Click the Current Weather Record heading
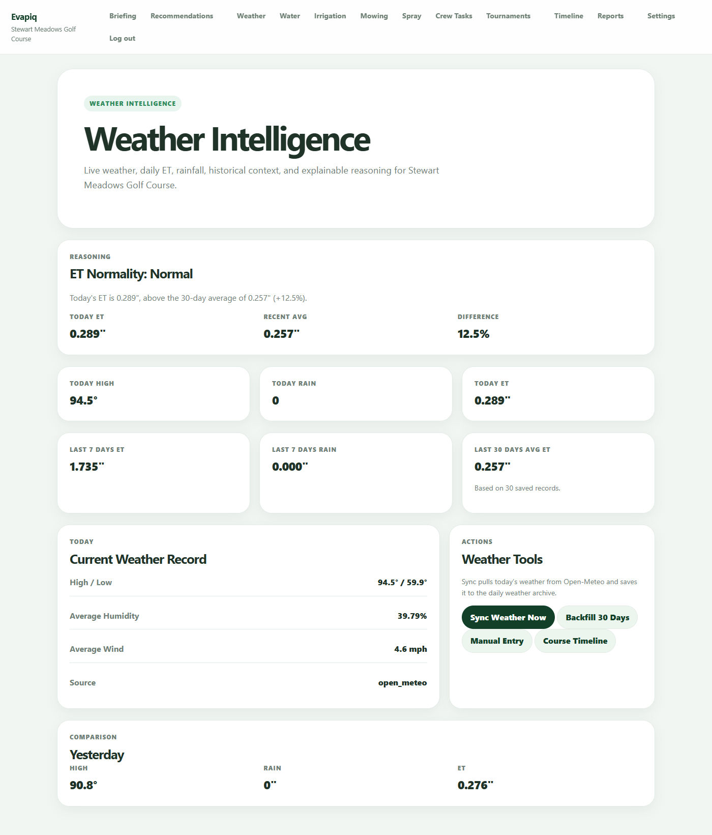Image resolution: width=712 pixels, height=835 pixels. point(138,559)
